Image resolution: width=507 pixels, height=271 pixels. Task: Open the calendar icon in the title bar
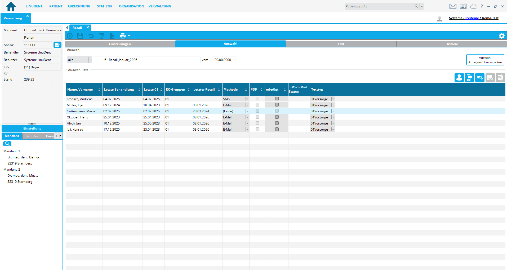pos(463,6)
